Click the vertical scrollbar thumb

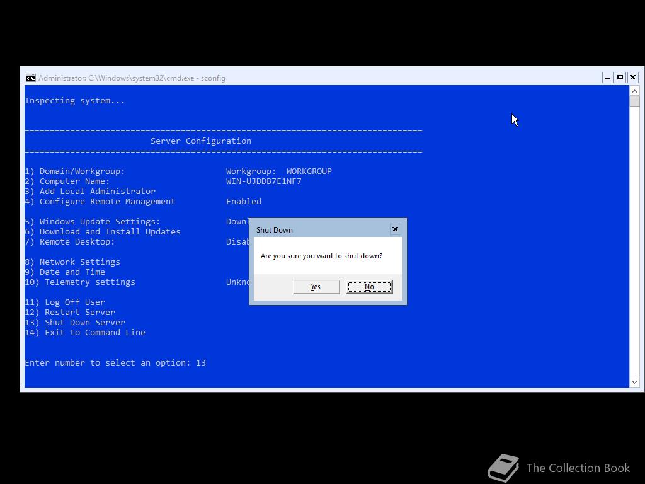click(x=634, y=101)
